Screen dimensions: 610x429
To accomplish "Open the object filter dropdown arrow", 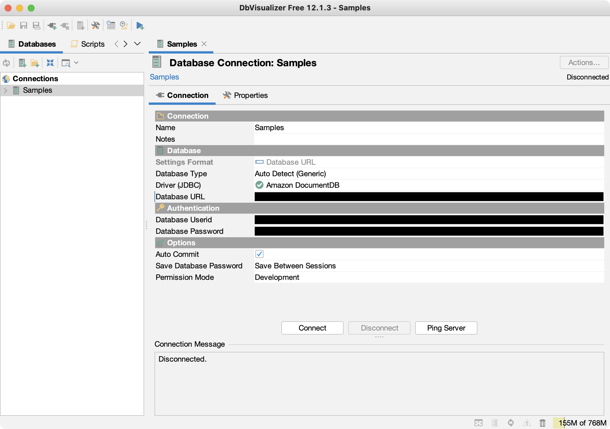I will 76,63.
